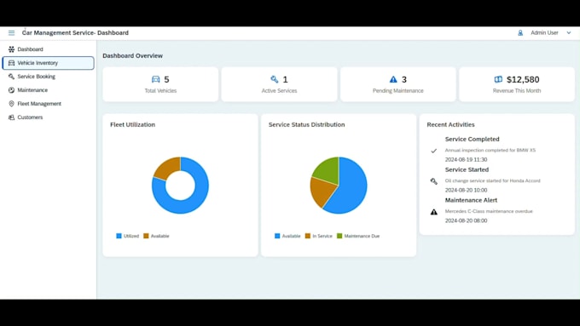Click the green Maintenance Due pie slice
The width and height of the screenshot is (580, 326).
328,170
